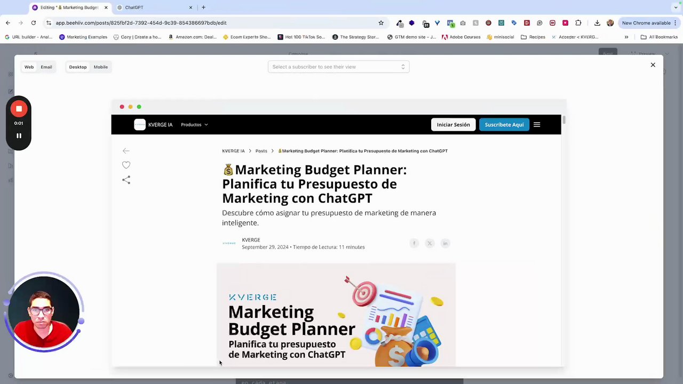683x384 pixels.
Task: Open a new Chrome tab
Action: (203, 7)
